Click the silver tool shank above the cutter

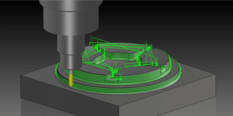[71, 72]
